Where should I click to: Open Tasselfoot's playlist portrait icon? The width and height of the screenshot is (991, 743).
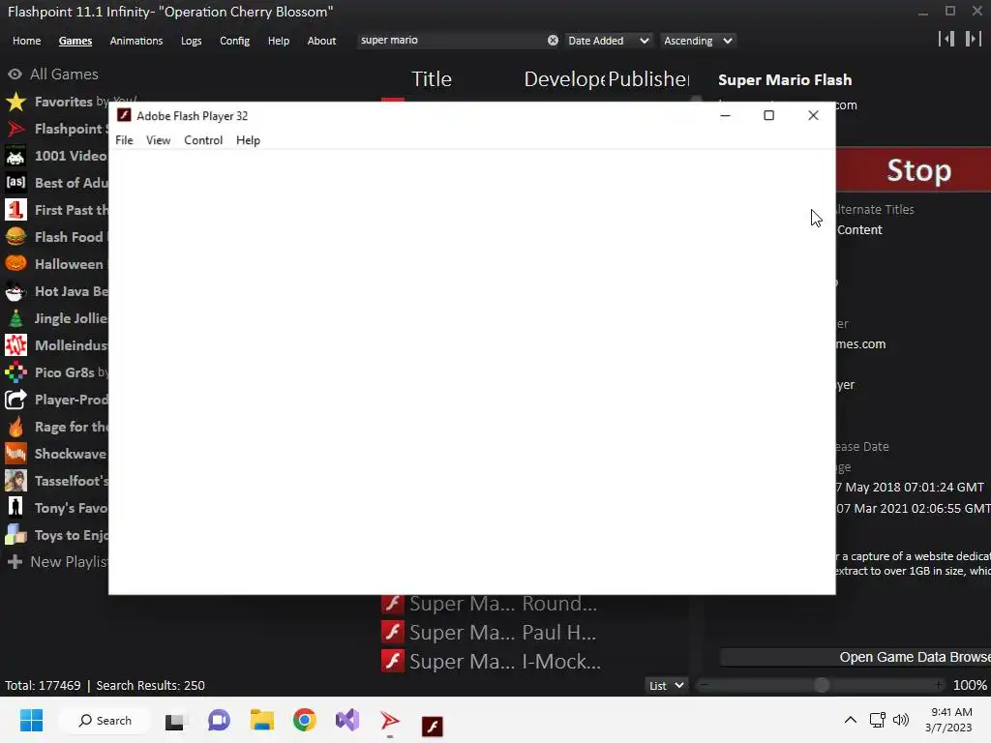pos(15,481)
